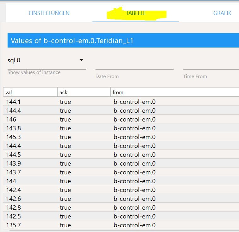Viewport: 239px width, 232px height.
Task: Click b-control-em.0 in the 143.8 row
Action: (135, 128)
